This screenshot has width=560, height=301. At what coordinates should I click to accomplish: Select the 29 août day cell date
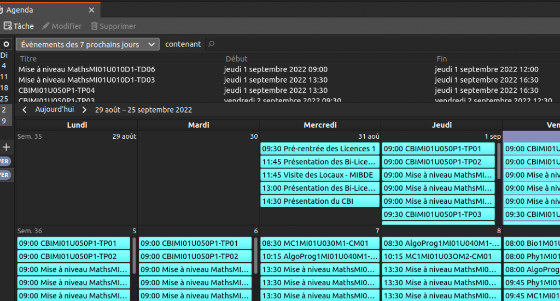(124, 136)
